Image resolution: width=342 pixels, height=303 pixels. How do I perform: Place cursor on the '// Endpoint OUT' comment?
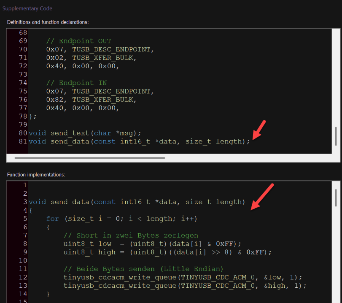pyautogui.click(x=78, y=41)
